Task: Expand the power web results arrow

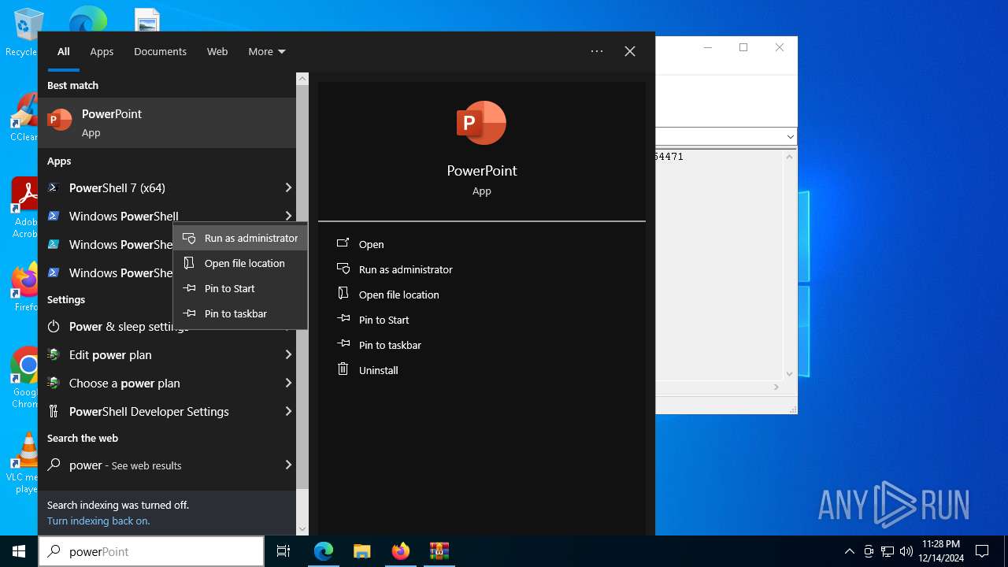Action: 288,465
